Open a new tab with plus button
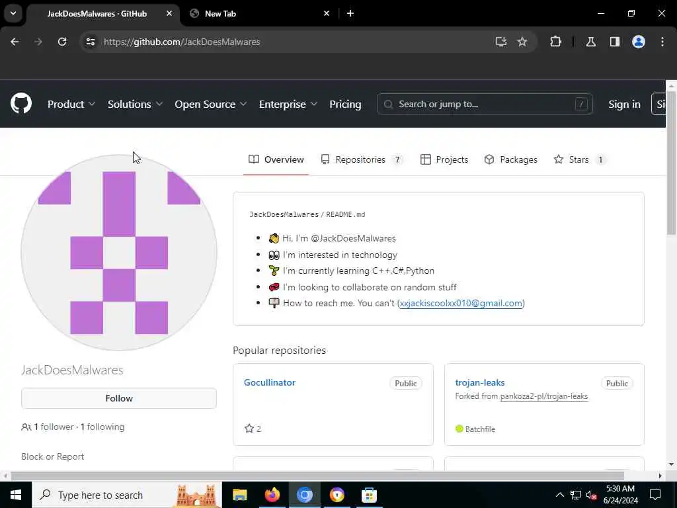The width and height of the screenshot is (677, 508). click(x=350, y=13)
